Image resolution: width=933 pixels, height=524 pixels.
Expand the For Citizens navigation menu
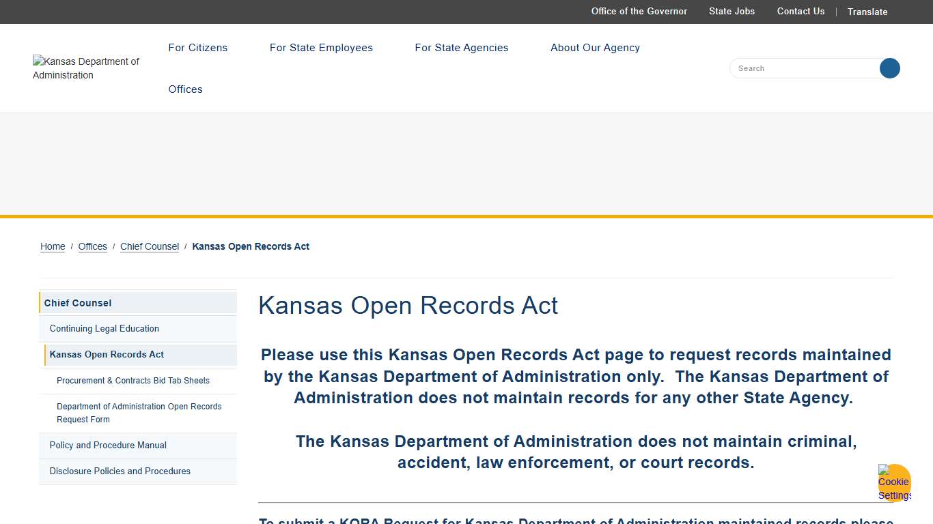(x=197, y=48)
